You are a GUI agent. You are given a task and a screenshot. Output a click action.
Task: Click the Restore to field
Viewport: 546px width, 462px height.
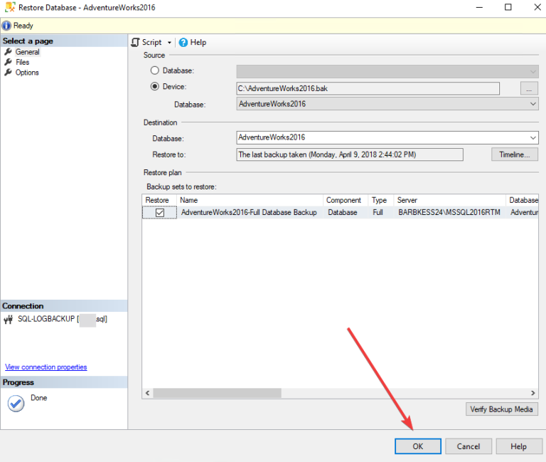click(350, 154)
